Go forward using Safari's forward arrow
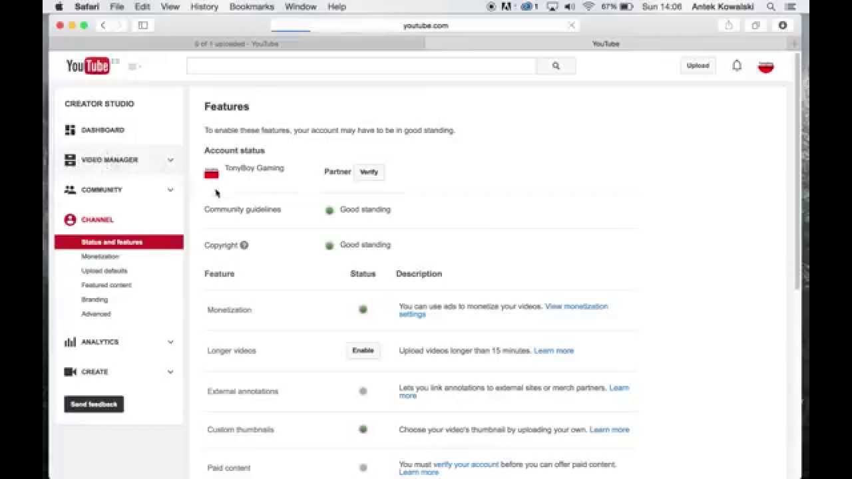Viewport: 852px width, 479px height. [x=120, y=25]
